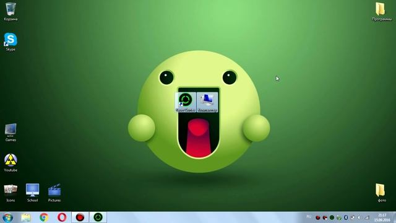Select the Компьютер icon in center
Screen dimensions: 396x223
[207, 102]
